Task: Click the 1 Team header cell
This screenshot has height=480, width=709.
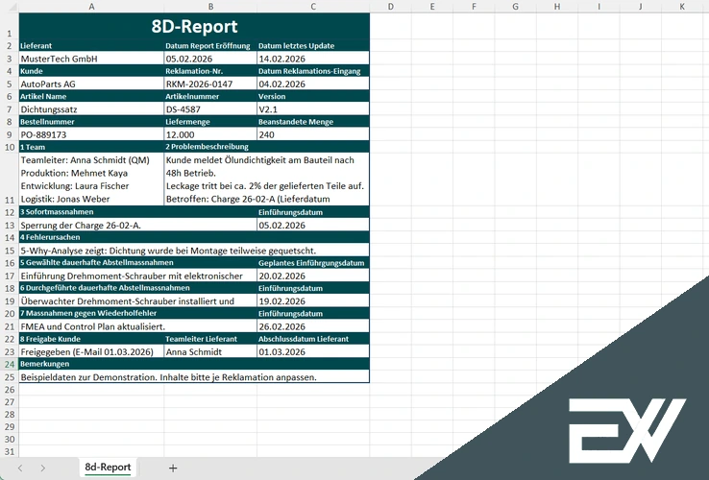Action: pyautogui.click(x=91, y=147)
